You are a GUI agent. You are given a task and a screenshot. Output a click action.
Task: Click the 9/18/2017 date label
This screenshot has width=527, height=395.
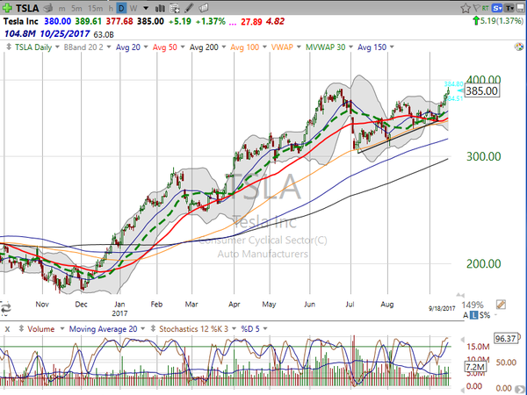click(442, 308)
